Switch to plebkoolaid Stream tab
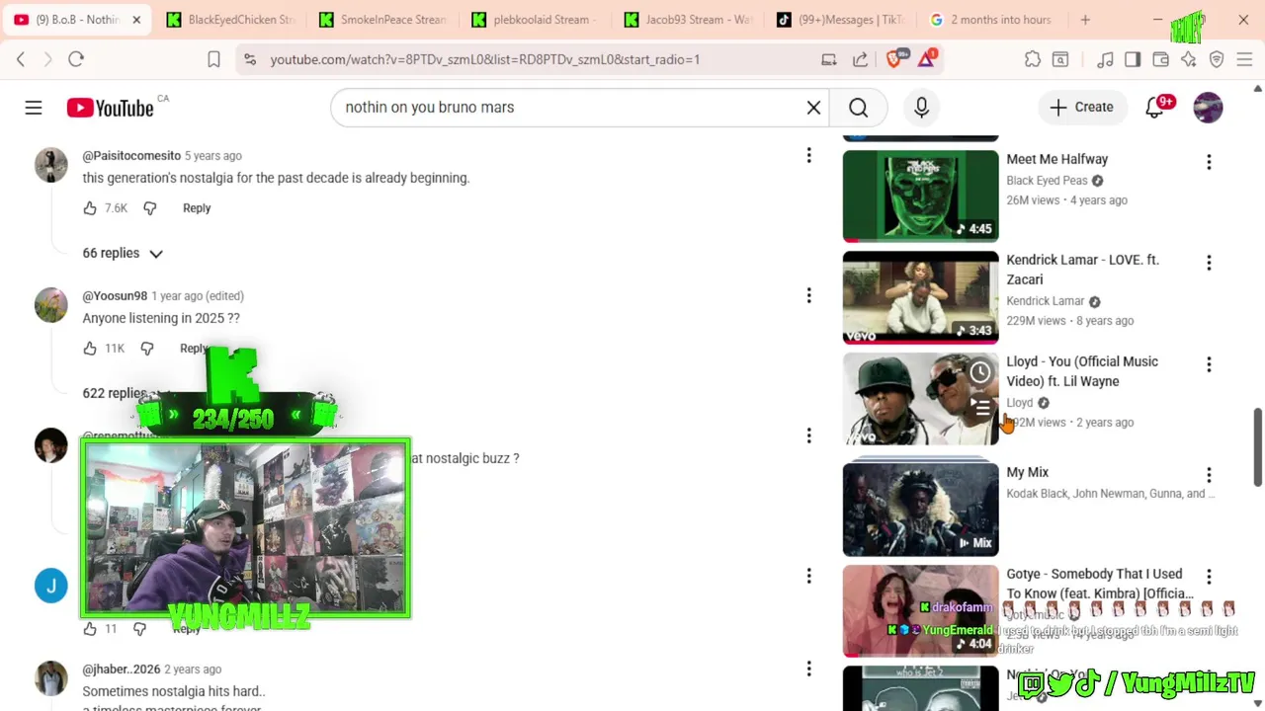The width and height of the screenshot is (1265, 711). 535,20
